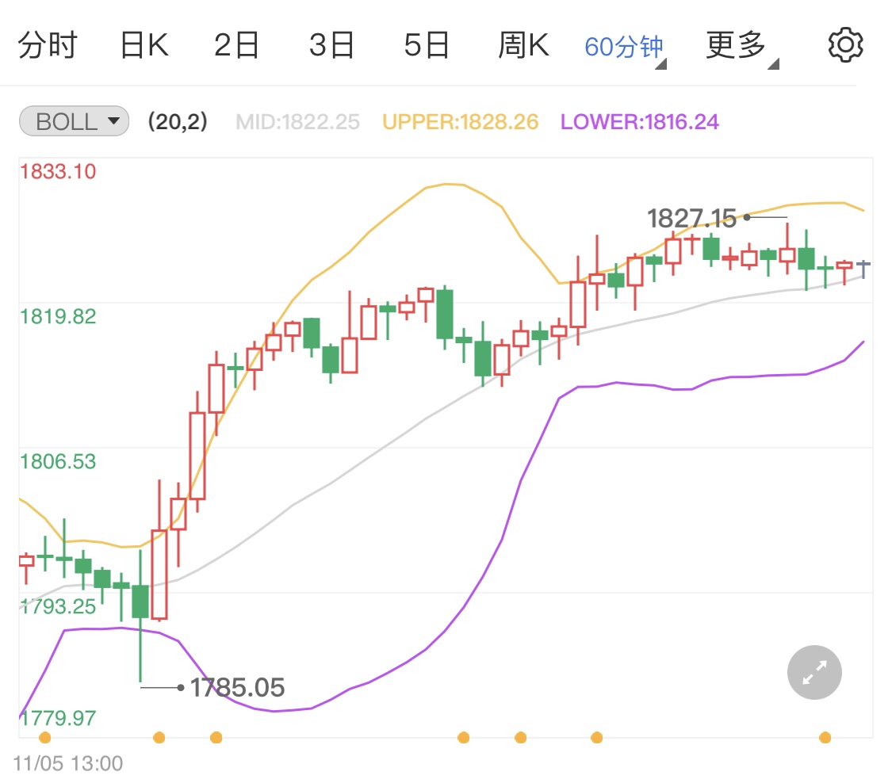
Task: Click the 1827.15 high price marker dot
Action: 745,216
